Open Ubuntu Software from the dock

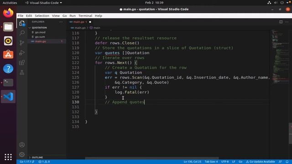tap(8, 55)
